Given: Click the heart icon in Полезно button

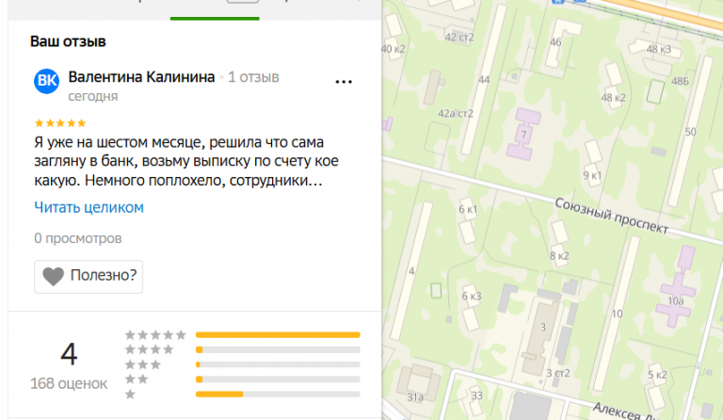Looking at the screenshot, I should pos(53,276).
